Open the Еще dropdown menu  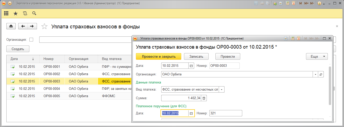coord(317,56)
